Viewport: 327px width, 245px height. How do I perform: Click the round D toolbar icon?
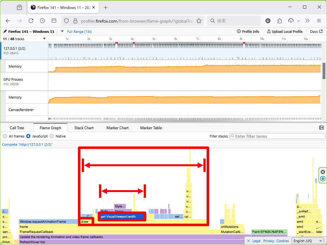tap(268, 21)
